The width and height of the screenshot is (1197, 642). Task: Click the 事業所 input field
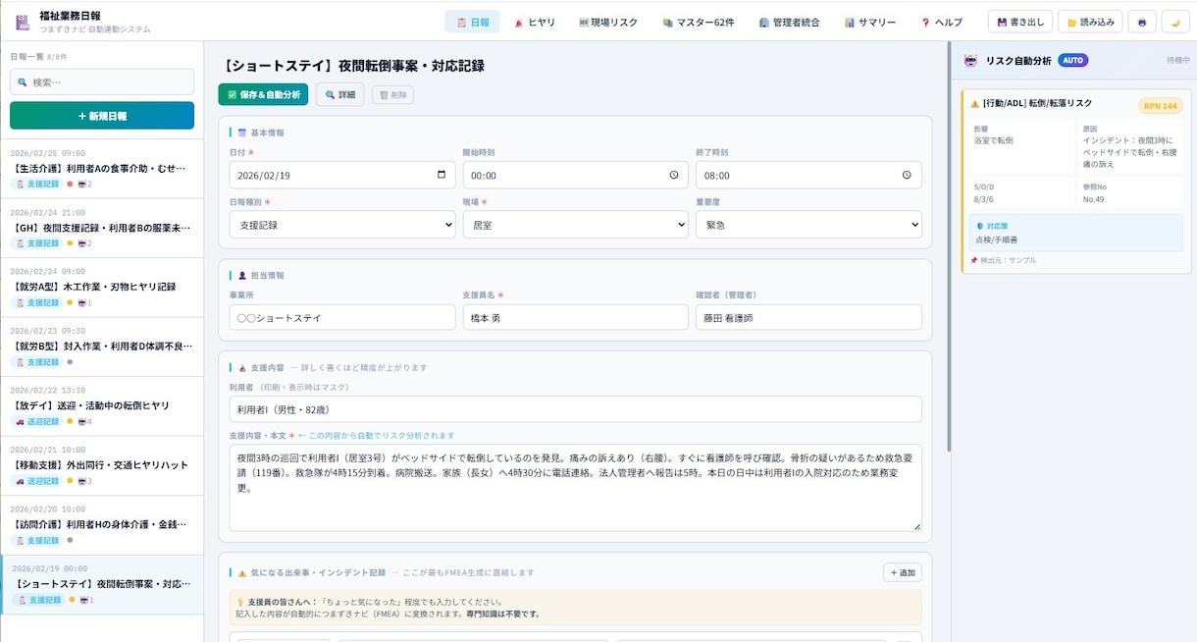(x=342, y=317)
